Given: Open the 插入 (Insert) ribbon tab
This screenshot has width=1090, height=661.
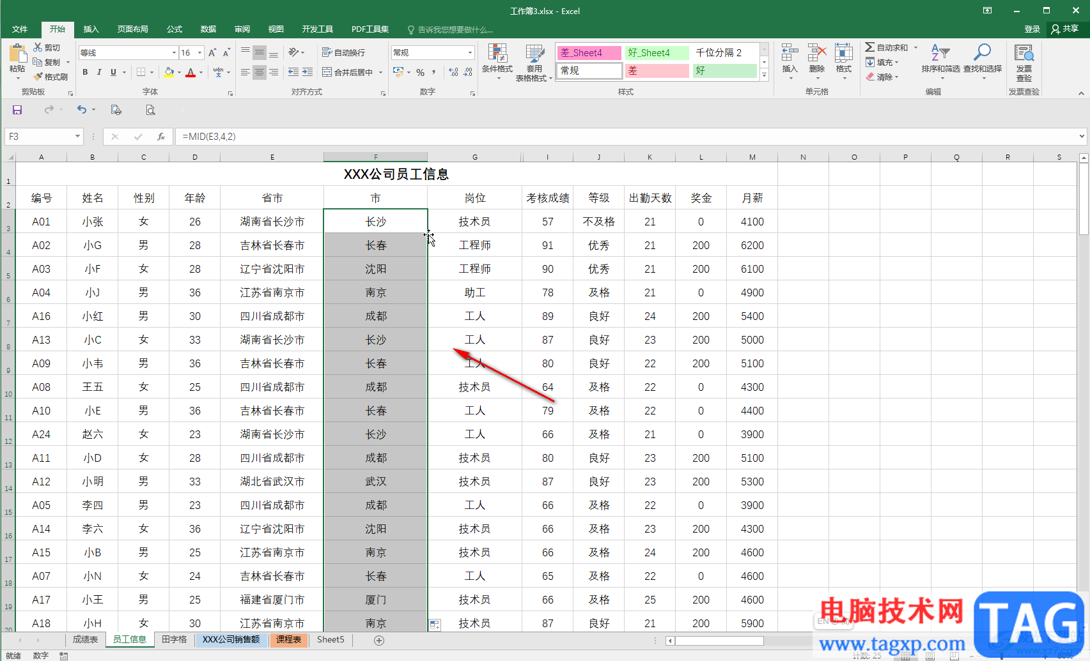Looking at the screenshot, I should [x=91, y=29].
